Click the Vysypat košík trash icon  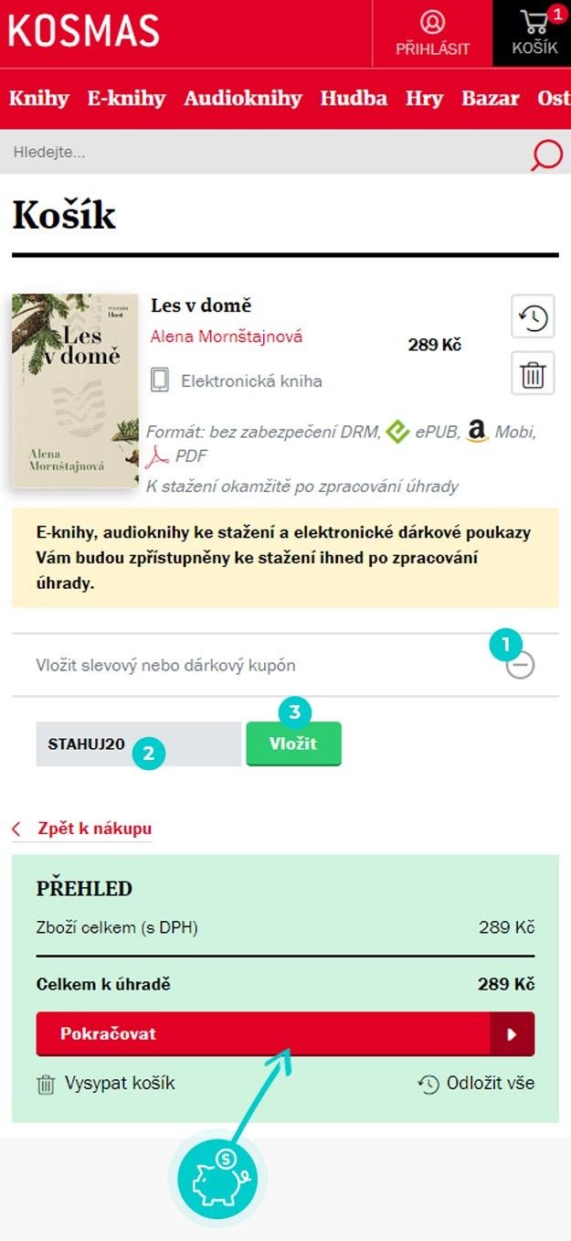(46, 1085)
